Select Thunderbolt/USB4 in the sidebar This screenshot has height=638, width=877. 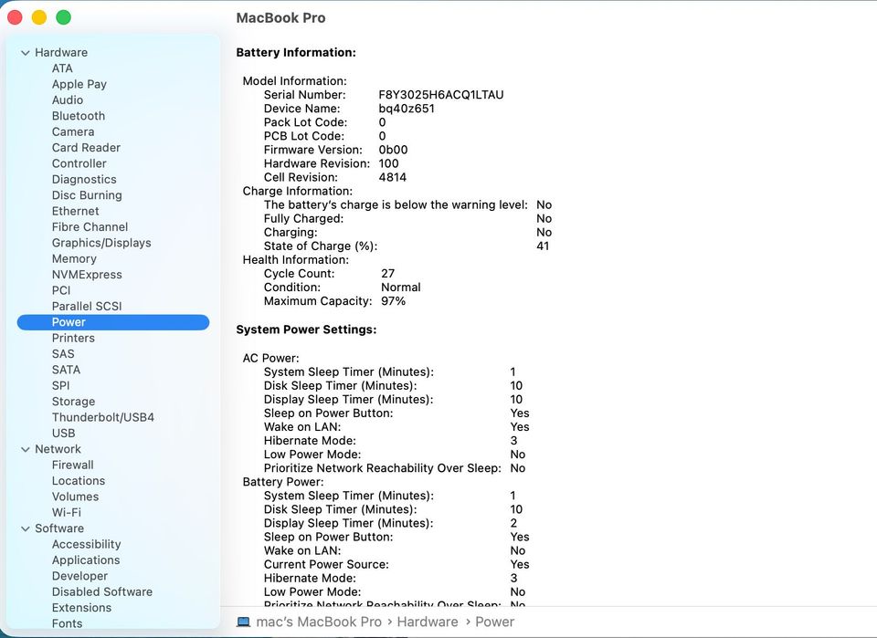(103, 417)
